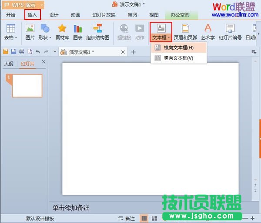Print using the printer icon
This screenshot has height=223, width=261.
[x=22, y=52]
